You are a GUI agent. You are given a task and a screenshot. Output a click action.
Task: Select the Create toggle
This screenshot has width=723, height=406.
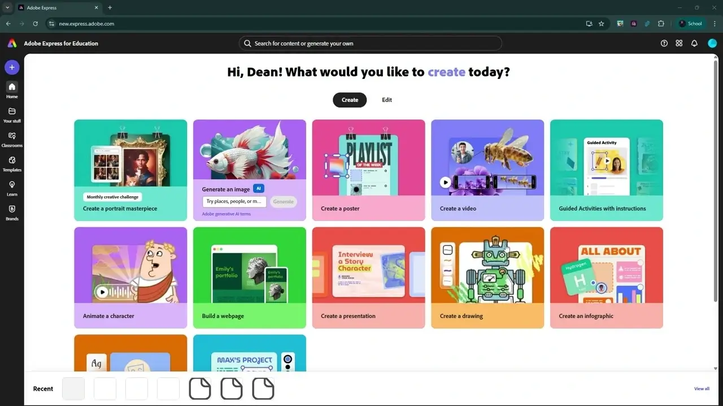pyautogui.click(x=349, y=100)
